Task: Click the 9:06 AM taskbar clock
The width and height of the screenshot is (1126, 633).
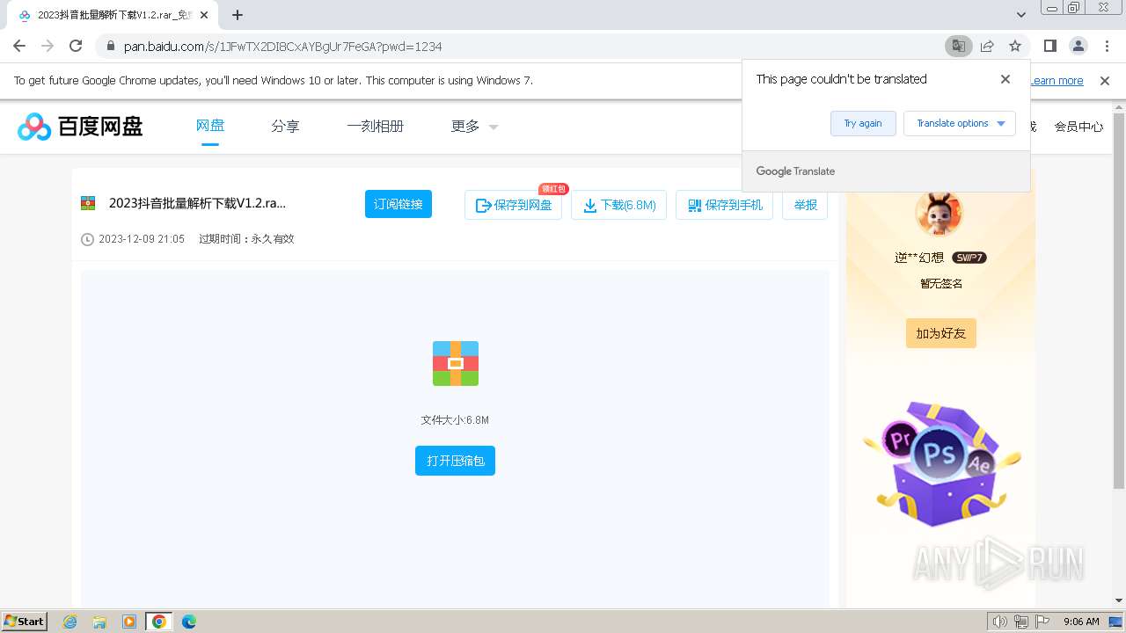Action: [1081, 622]
